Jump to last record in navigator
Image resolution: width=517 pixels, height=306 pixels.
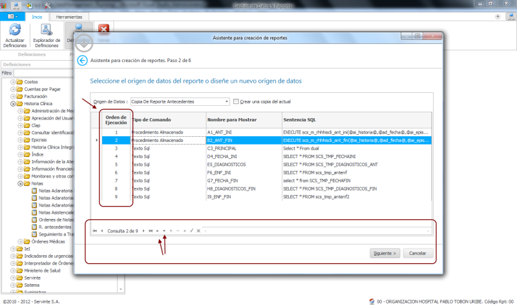[151, 230]
